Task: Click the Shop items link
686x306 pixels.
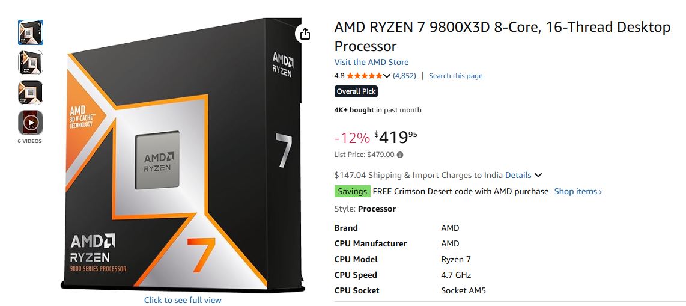Action: pos(577,191)
